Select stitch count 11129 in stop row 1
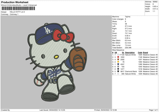The image size is (159, 112). tap(122, 55)
